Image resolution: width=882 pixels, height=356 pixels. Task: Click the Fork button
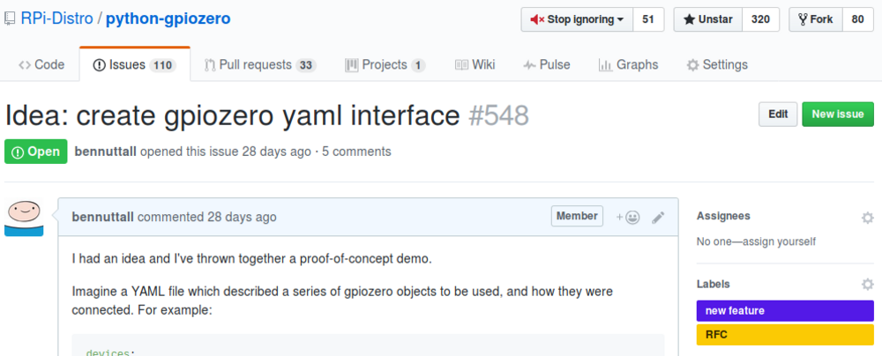[815, 19]
